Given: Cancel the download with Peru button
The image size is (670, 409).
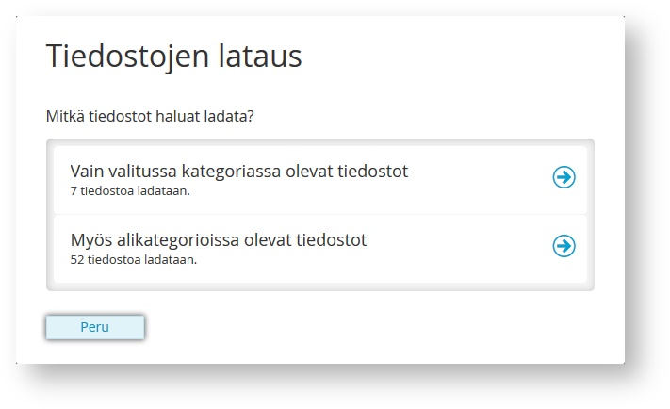Looking at the screenshot, I should point(95,327).
